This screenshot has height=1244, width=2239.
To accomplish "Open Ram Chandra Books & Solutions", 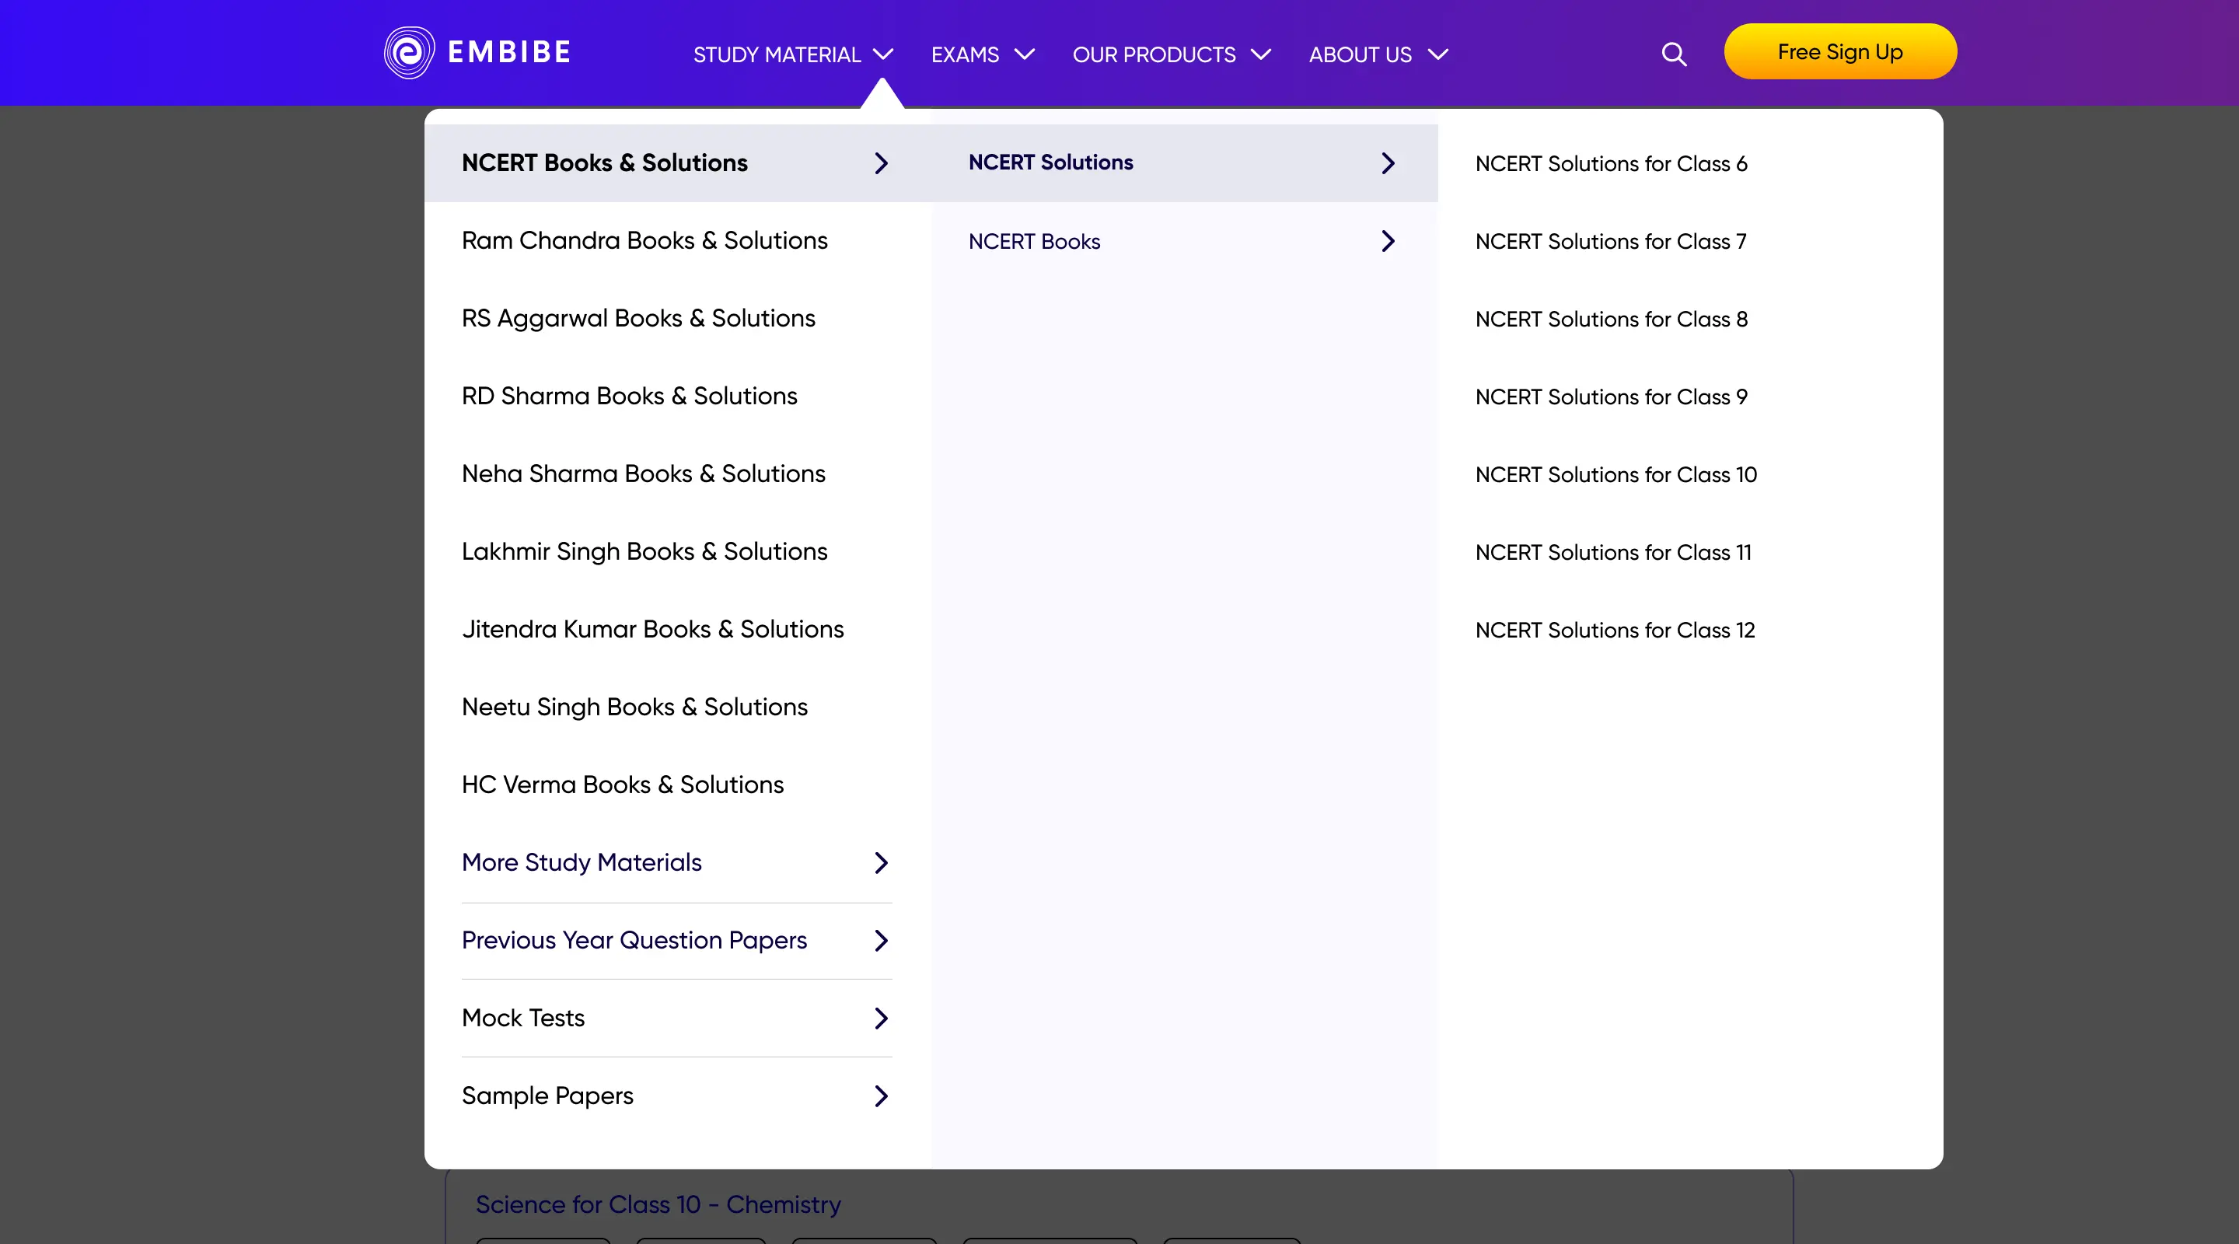I will coord(644,241).
